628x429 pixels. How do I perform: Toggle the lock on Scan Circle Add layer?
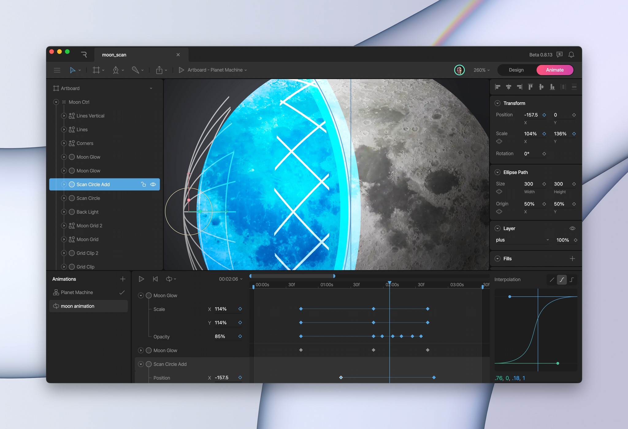[x=143, y=184]
